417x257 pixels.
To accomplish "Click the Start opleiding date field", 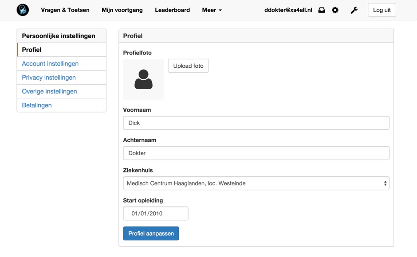I will coord(156,214).
